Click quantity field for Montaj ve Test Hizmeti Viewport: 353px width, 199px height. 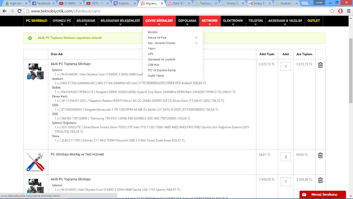coord(286,157)
